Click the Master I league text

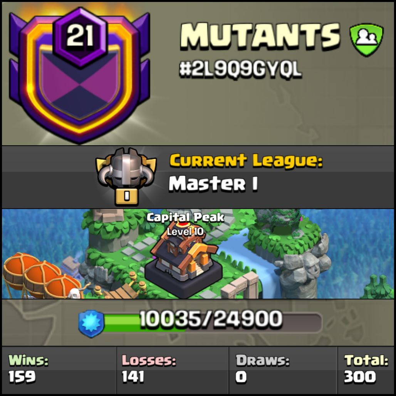pyautogui.click(x=213, y=184)
